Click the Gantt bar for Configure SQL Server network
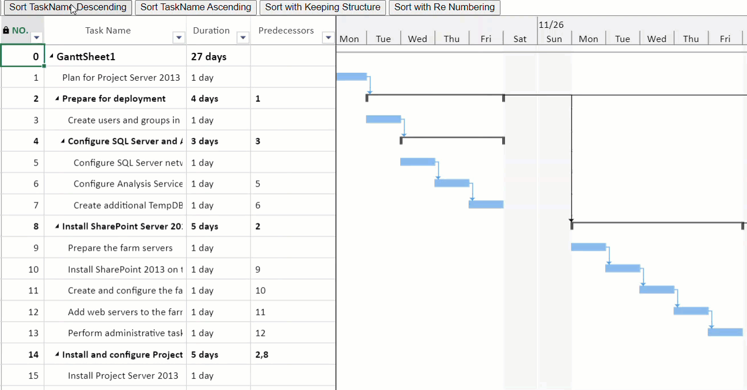The image size is (747, 390). tap(417, 162)
